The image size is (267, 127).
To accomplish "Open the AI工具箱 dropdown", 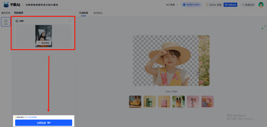I will tap(172, 5).
